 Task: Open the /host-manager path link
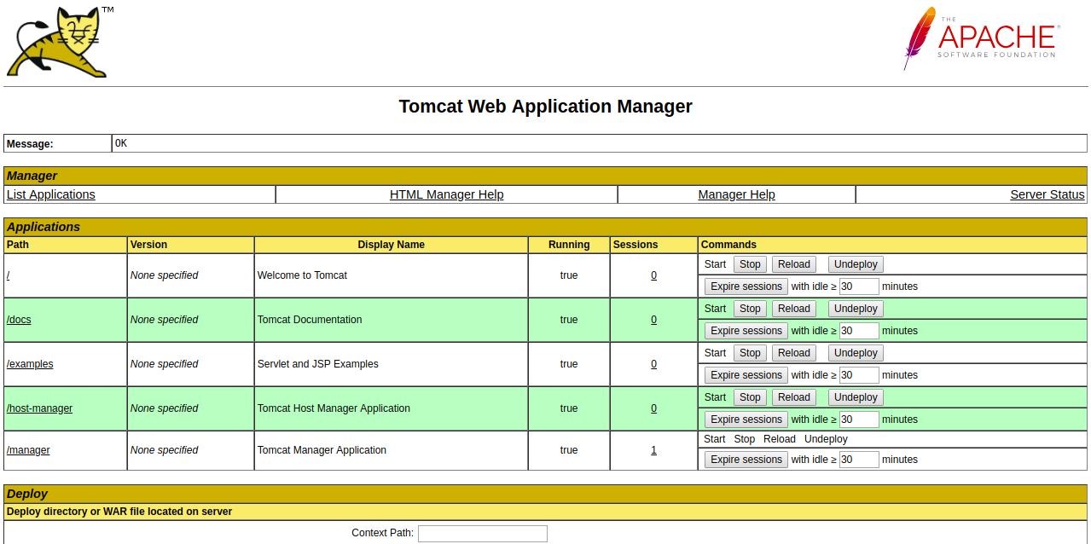(x=39, y=408)
